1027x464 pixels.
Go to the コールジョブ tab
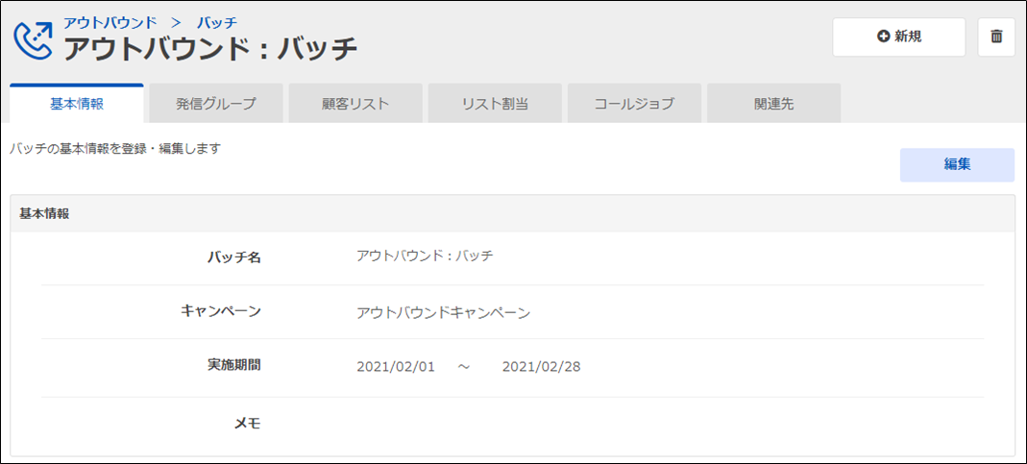coord(634,104)
